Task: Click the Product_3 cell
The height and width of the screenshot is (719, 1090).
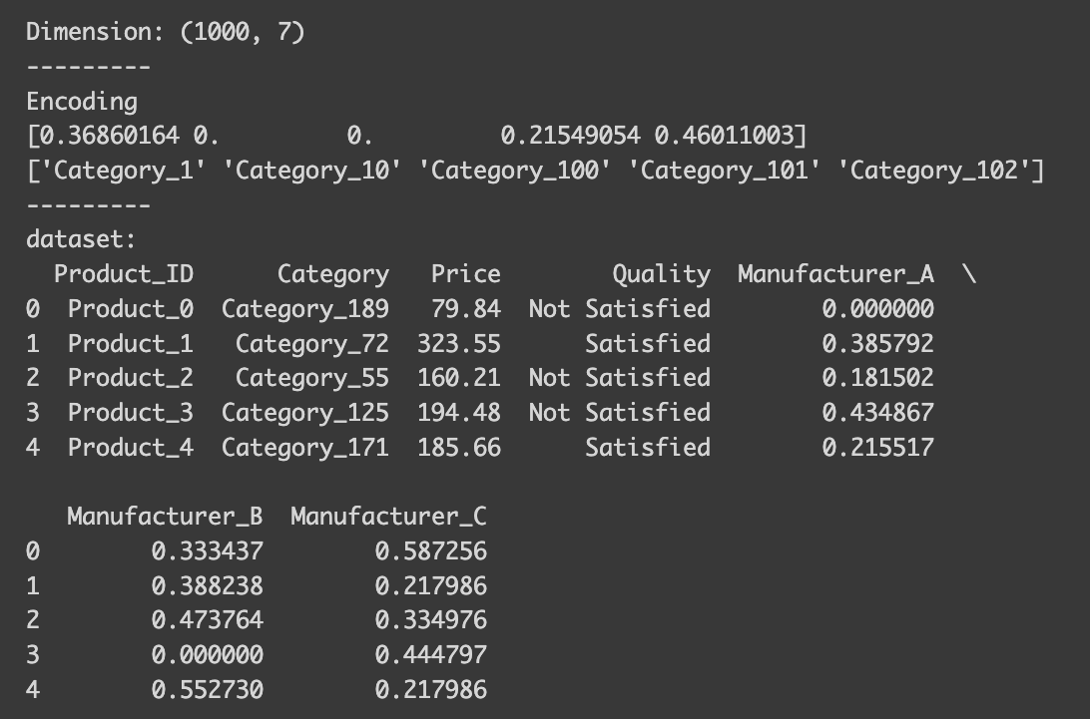Action: [131, 413]
